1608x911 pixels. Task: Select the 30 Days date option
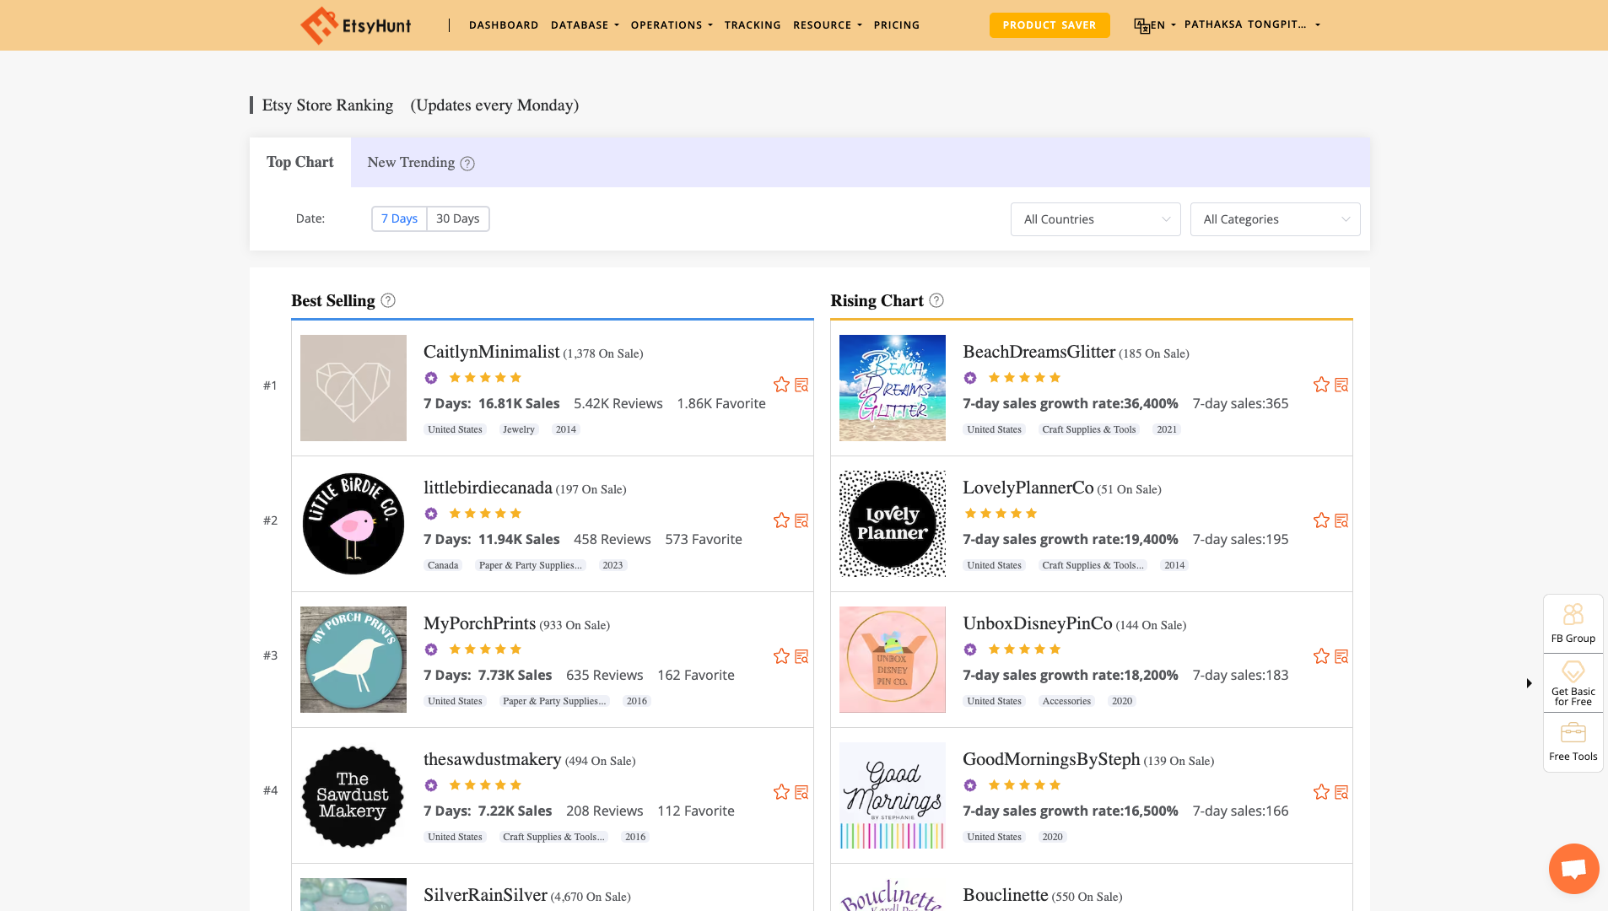[457, 218]
